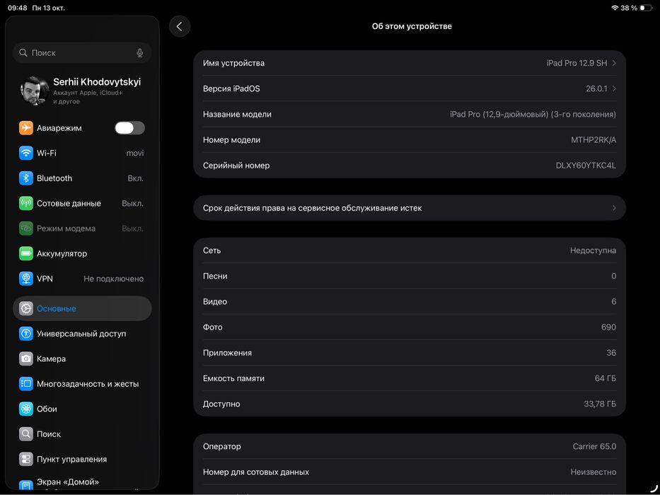
Task: Tap the battery indicator in the status bar
Action: (x=646, y=8)
